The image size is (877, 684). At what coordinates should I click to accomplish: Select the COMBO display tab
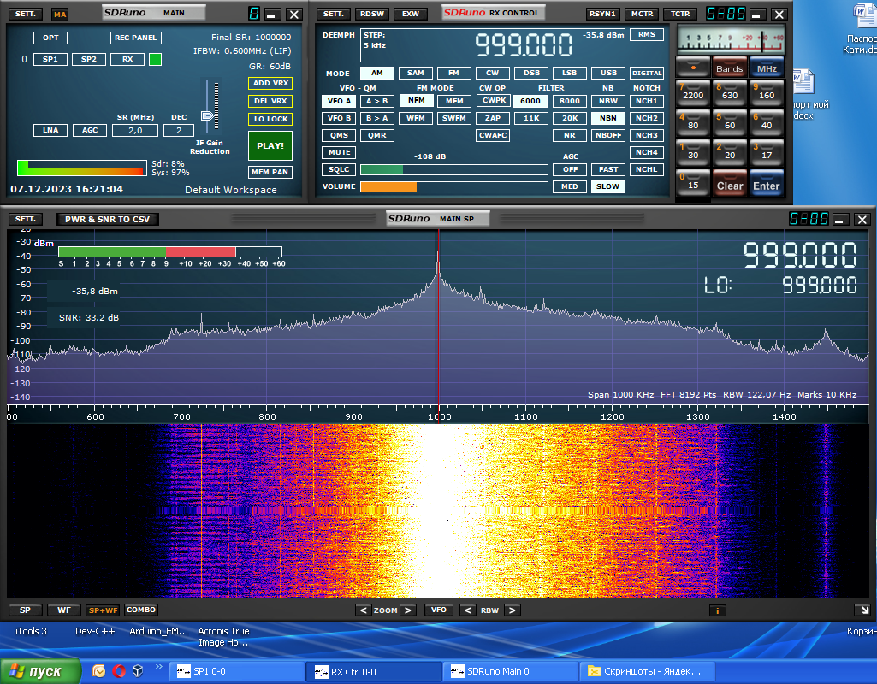click(141, 610)
